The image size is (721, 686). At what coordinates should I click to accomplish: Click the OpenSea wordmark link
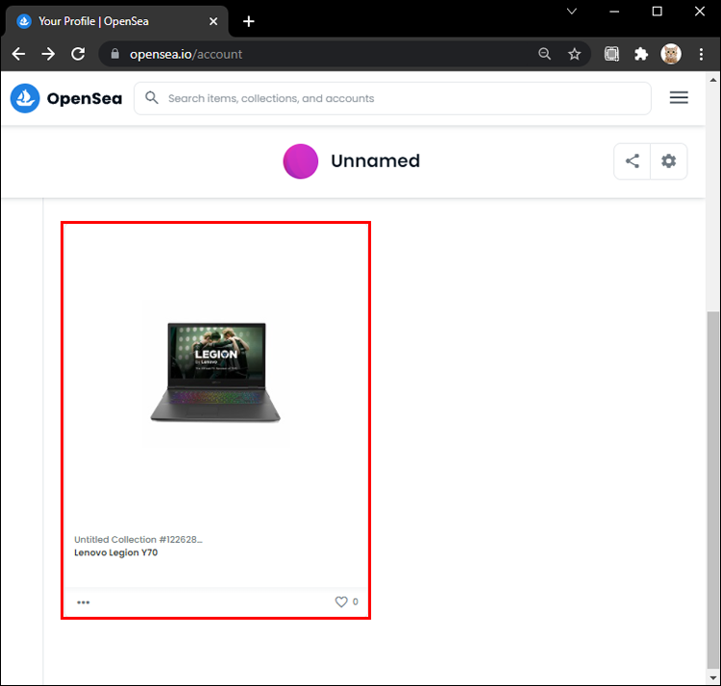point(85,98)
